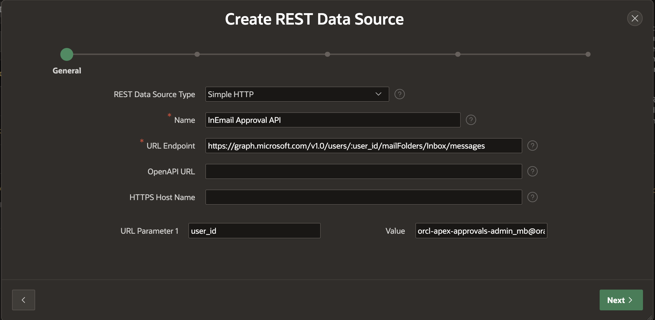
Task: Expand the REST Data Source Type dropdown
Action: click(297, 94)
